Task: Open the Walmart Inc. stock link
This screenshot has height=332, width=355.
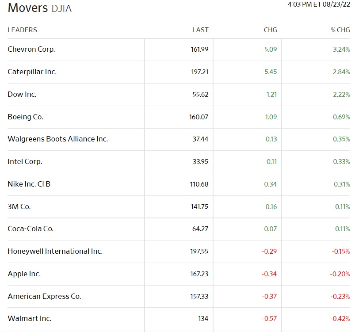Action: pyautogui.click(x=30, y=318)
